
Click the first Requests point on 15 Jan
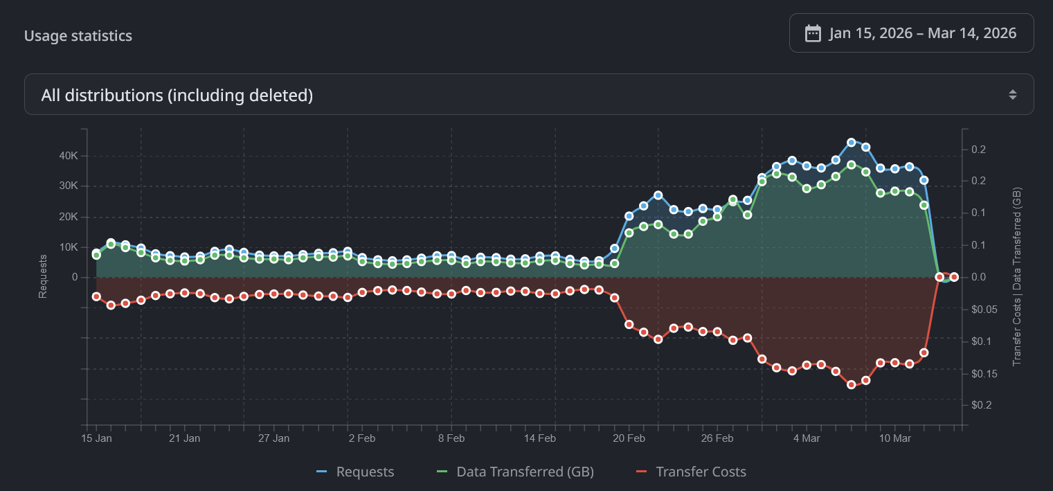[x=96, y=253]
